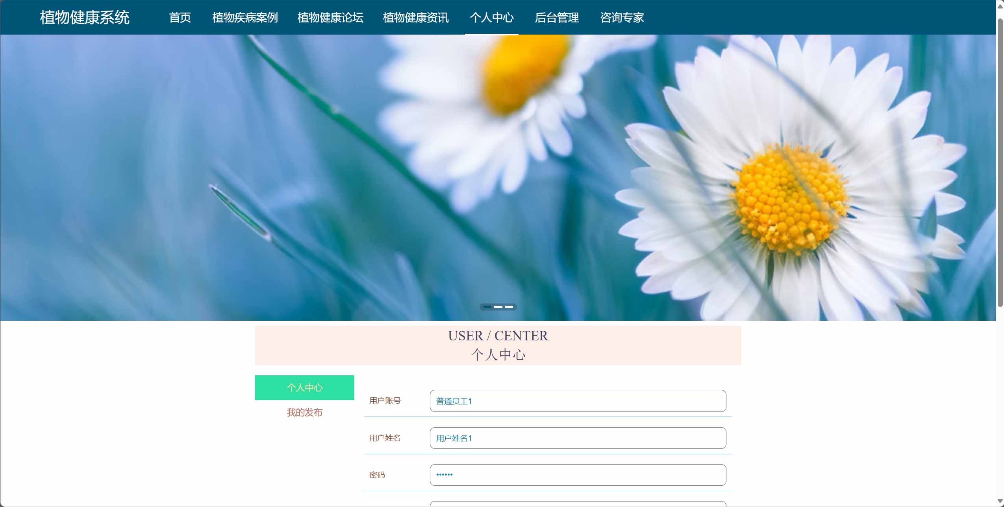
Task: Switch to 我的发布 sidebar tab
Action: click(x=305, y=412)
